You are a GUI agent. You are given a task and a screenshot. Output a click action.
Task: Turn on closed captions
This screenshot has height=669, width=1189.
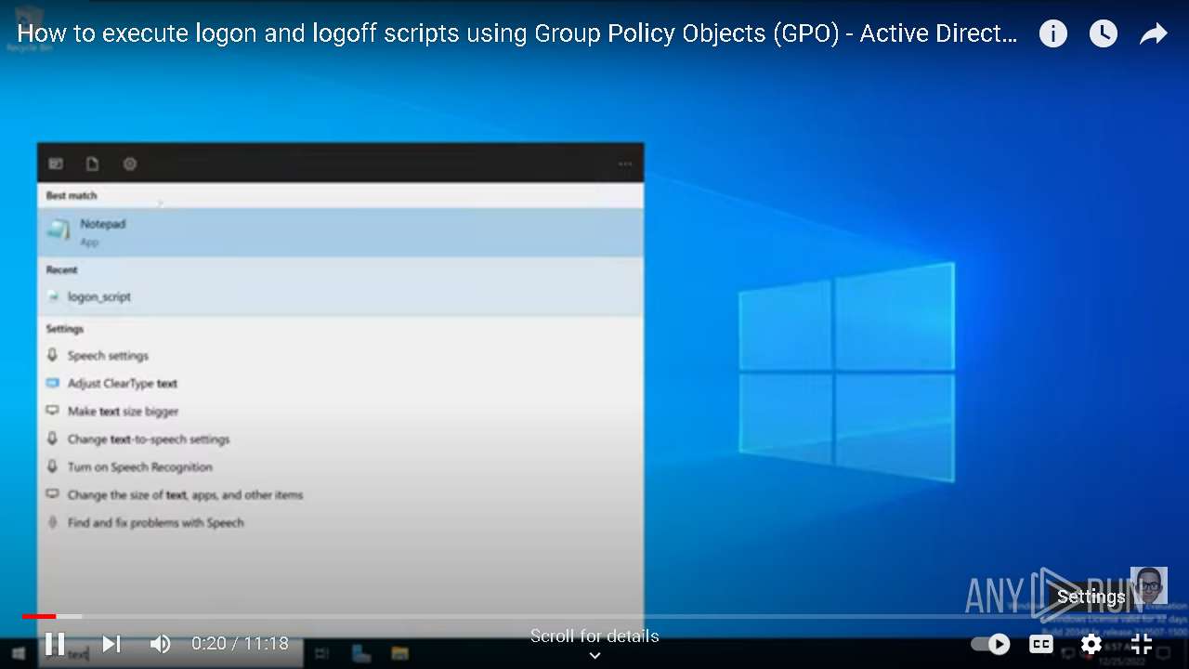point(1041,643)
